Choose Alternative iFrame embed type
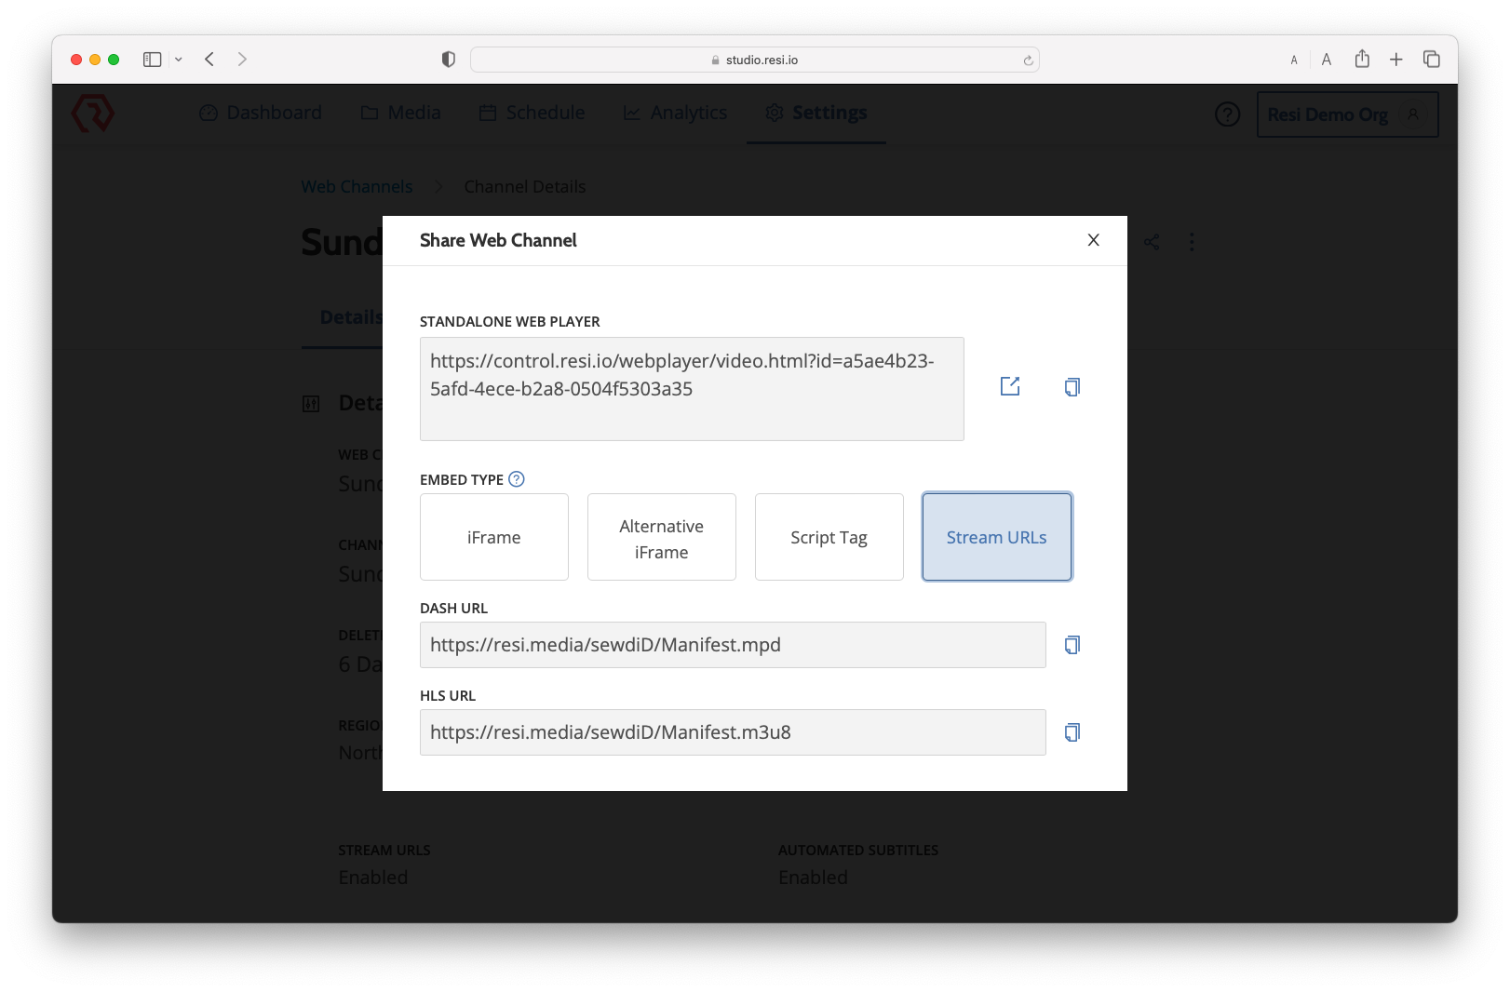The width and height of the screenshot is (1510, 992). tap(661, 537)
